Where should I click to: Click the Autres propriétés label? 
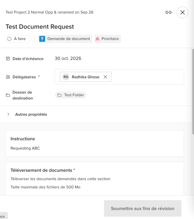[x=31, y=114]
